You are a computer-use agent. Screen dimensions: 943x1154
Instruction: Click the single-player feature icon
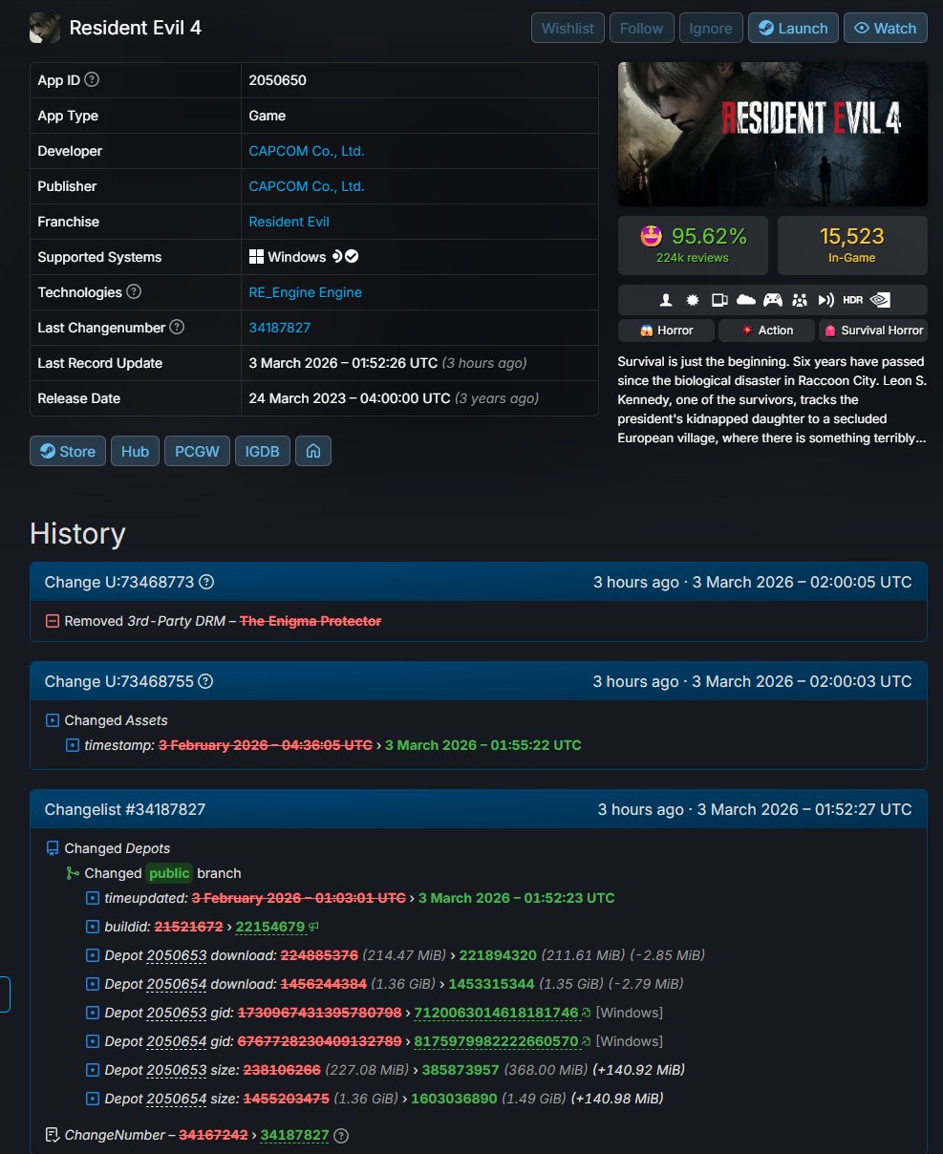click(666, 299)
